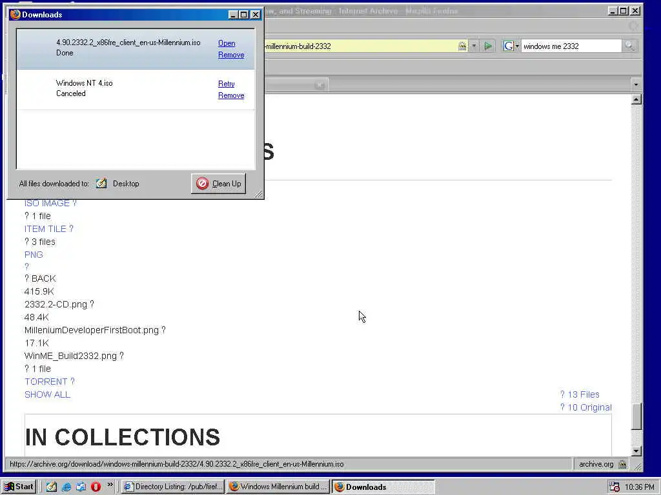Open the Desktop download folder icon

pyautogui.click(x=101, y=184)
